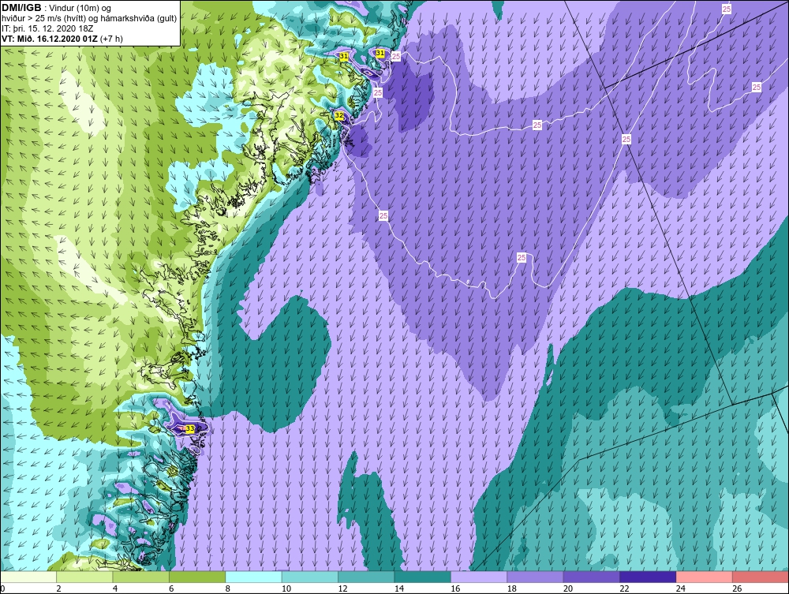The image size is (789, 594).
Task: Pick the 8–10 m/s light cyan legend swatch
Action: [x=253, y=577]
